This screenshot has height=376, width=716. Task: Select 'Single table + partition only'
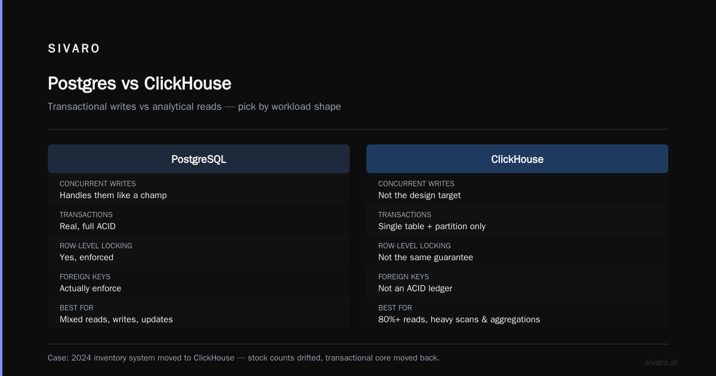tap(432, 226)
